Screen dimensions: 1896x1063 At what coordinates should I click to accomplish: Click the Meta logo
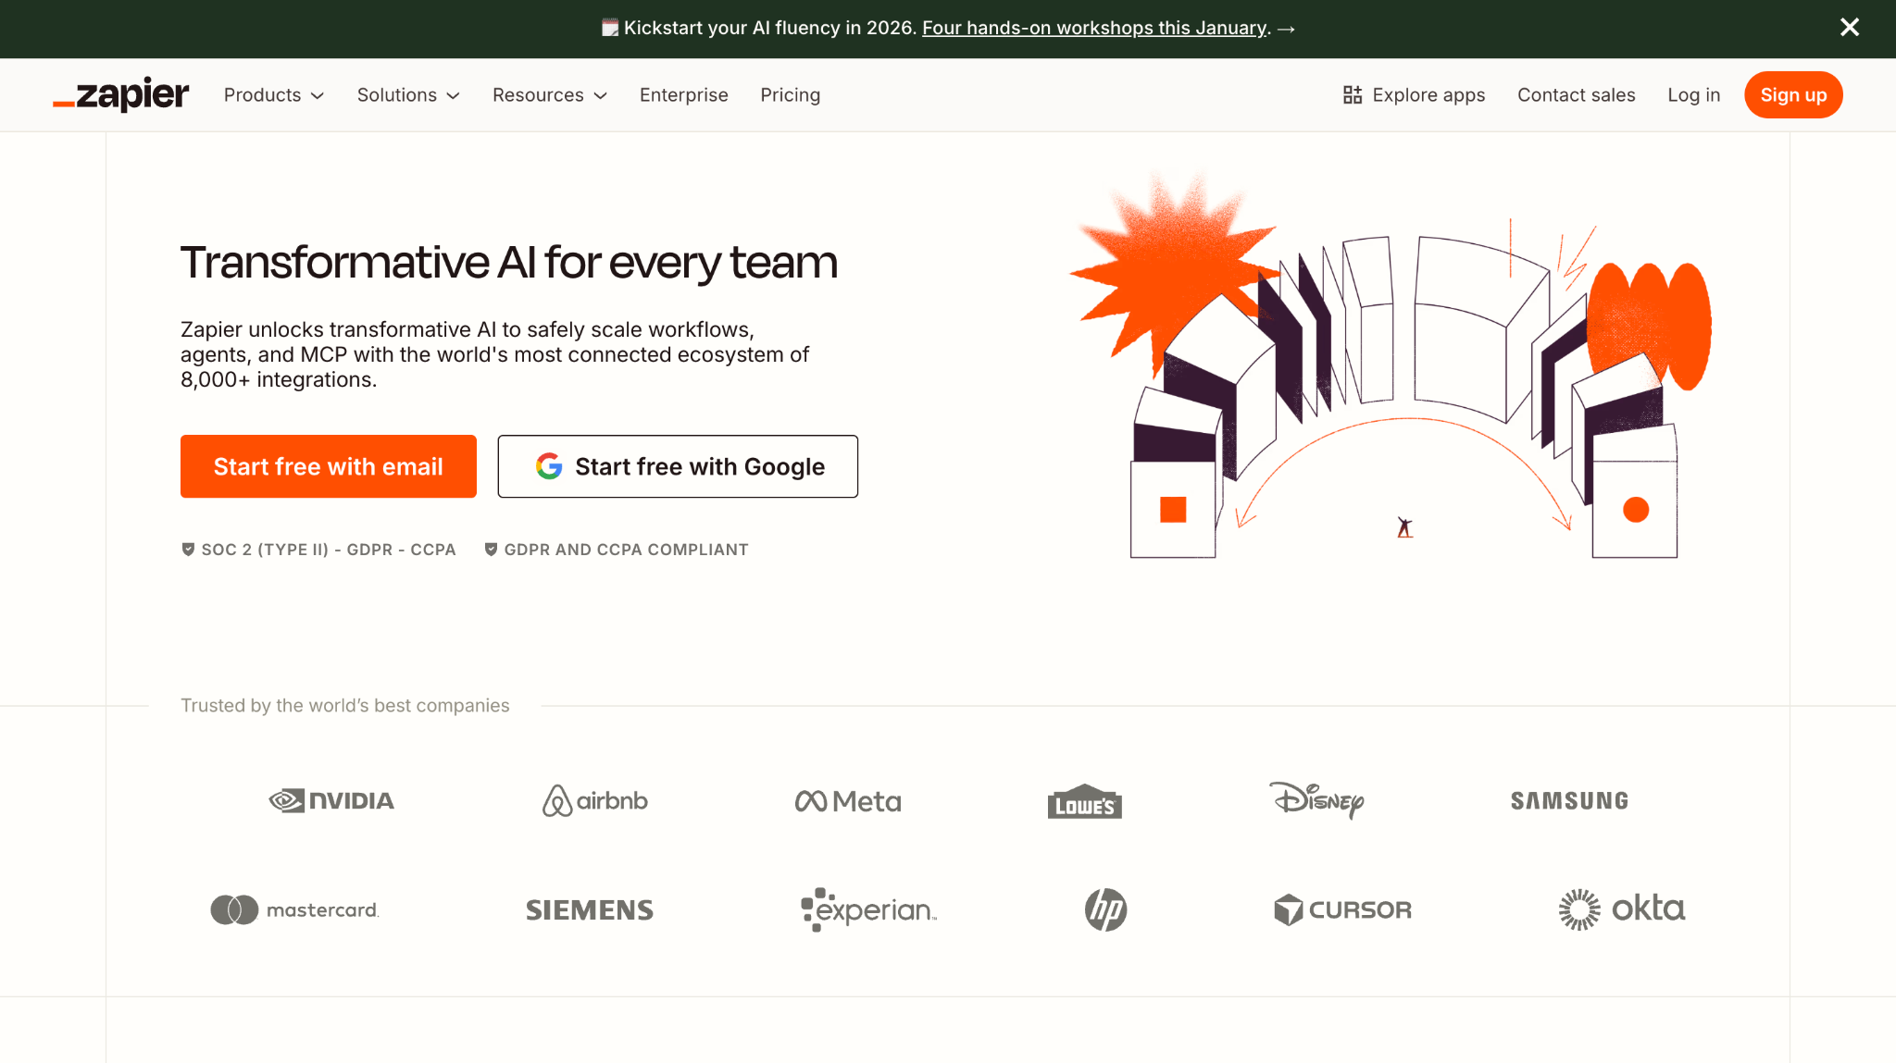coord(846,800)
